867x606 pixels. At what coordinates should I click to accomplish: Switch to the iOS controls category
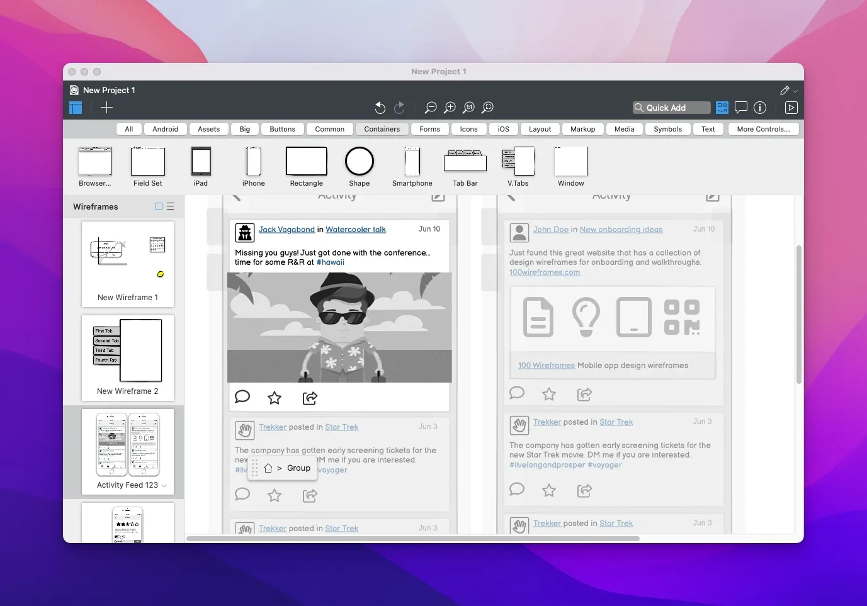(503, 129)
